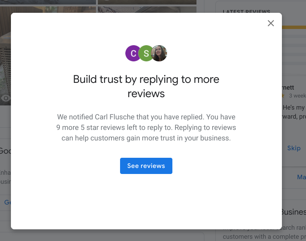Click the partially hidden Ma... link
This screenshot has height=241, width=306.
301,177
